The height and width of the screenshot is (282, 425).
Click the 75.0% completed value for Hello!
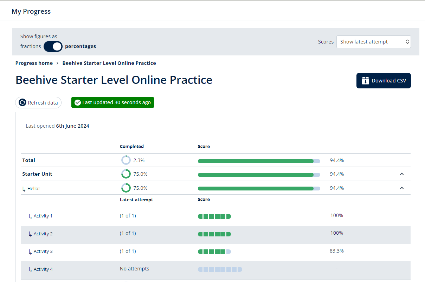140,188
